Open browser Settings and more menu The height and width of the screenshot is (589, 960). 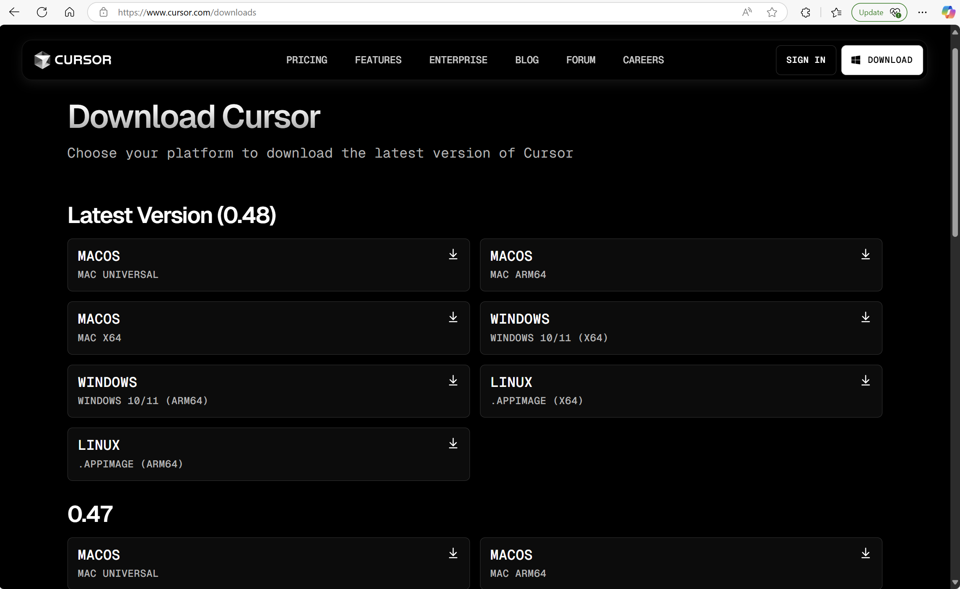[x=922, y=12]
